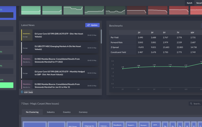This screenshot has height=127, width=202.
Task: Open the BSE Mumbai Jan 01 to Mar 31 news
Action: 60,84
